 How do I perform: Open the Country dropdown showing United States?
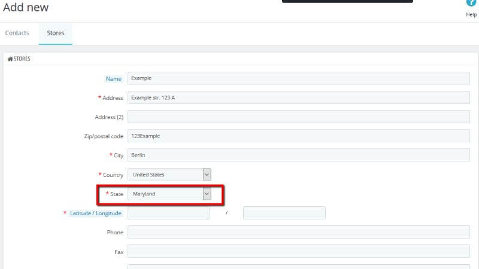169,175
